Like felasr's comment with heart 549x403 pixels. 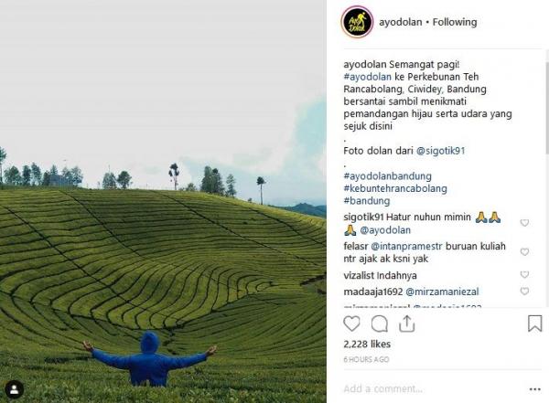point(524,252)
